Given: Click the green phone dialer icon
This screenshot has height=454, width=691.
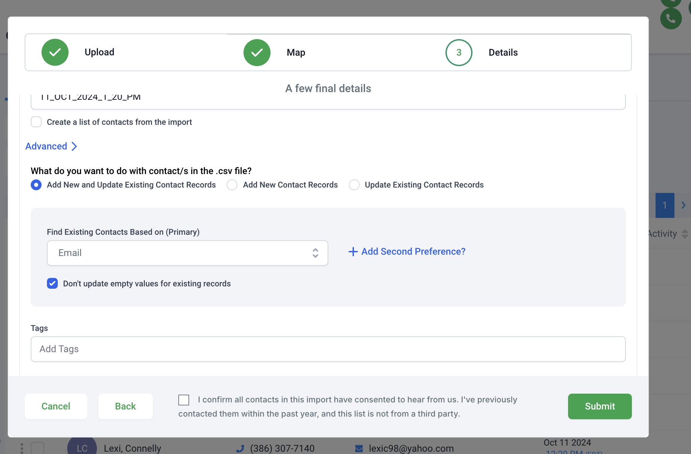Looking at the screenshot, I should [x=671, y=19].
